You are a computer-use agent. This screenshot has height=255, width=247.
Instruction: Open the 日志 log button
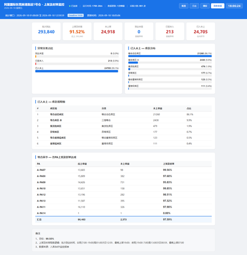[194, 6]
